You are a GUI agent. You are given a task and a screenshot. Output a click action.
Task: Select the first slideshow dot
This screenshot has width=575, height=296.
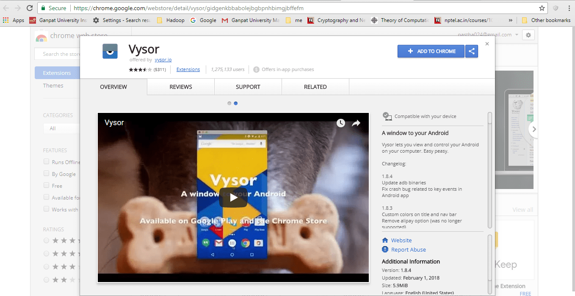coord(229,103)
